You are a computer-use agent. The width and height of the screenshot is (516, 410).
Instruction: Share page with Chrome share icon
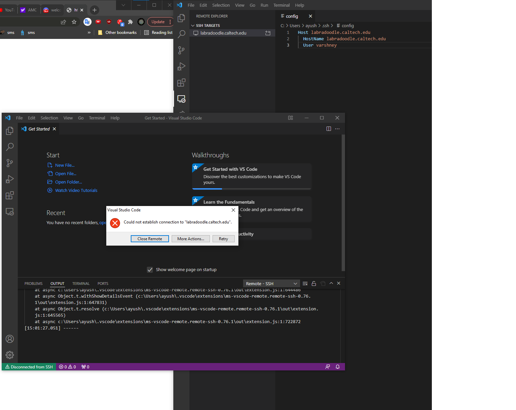(x=63, y=22)
